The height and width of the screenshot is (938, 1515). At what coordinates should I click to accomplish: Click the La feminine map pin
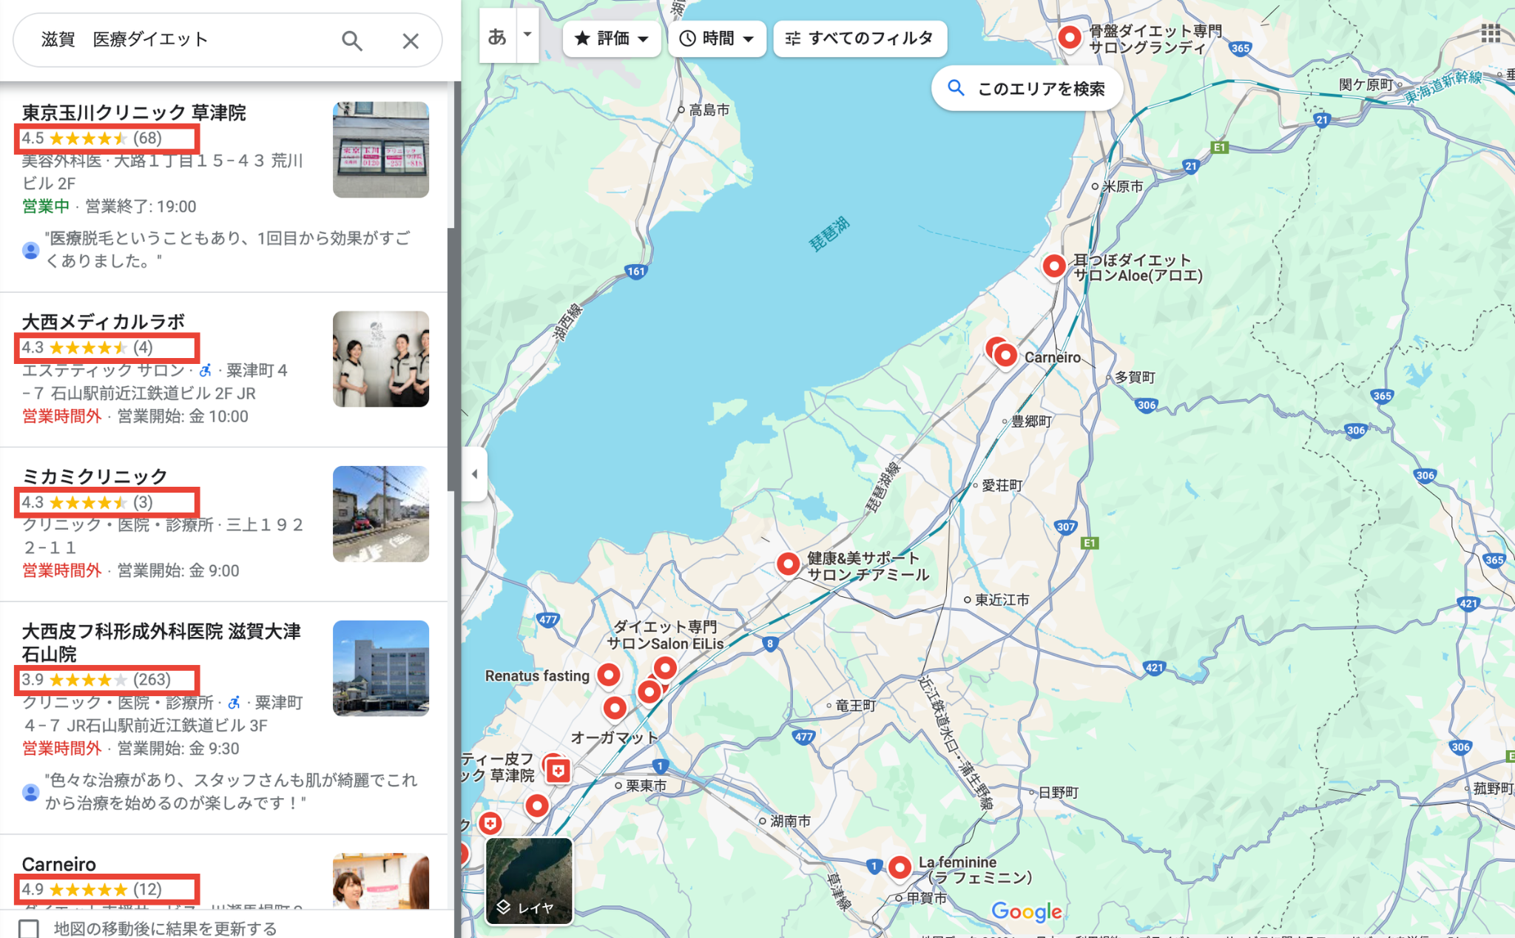(x=900, y=867)
